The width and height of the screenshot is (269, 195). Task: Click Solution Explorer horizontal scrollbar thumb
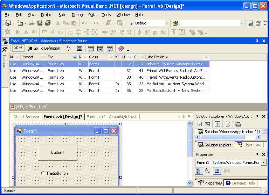click(x=223, y=137)
